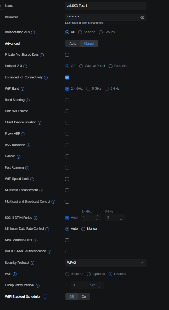Click info icon beside Private Pre-Shared Keys

42,55
